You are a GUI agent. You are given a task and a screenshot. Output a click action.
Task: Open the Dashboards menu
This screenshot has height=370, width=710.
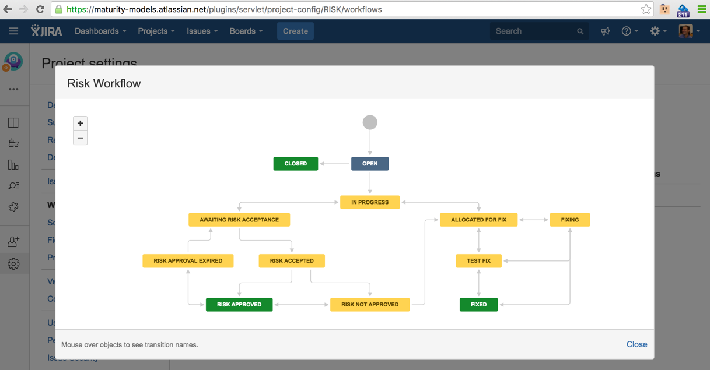[100, 31]
